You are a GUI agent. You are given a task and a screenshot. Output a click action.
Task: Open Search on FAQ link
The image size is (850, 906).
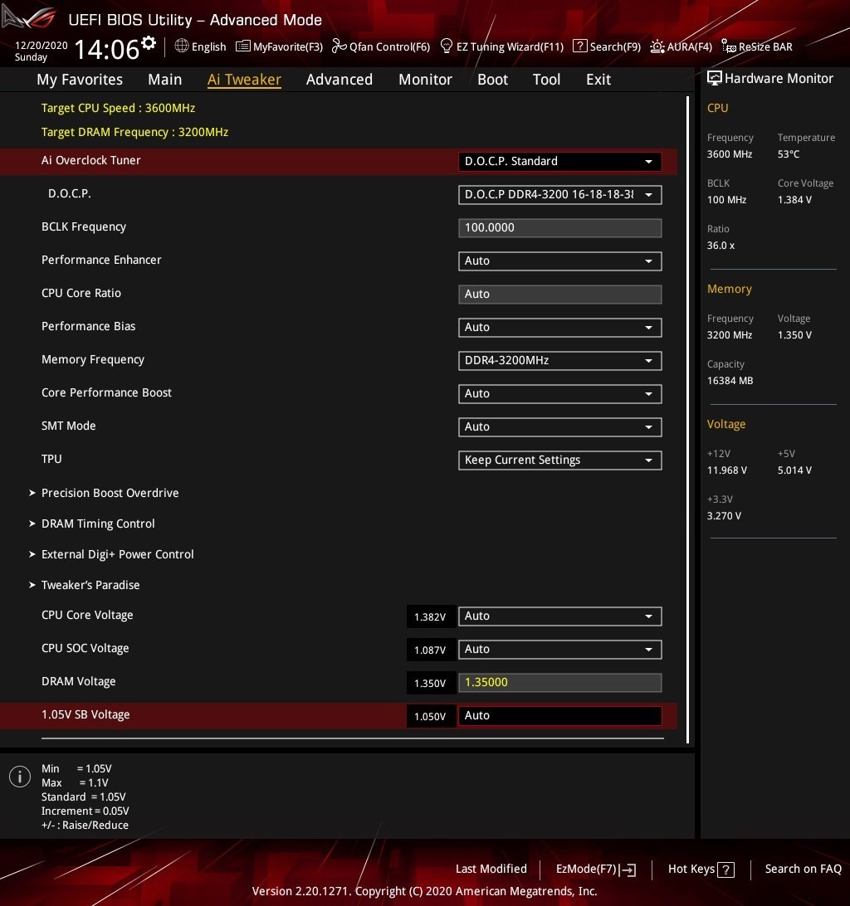[804, 869]
